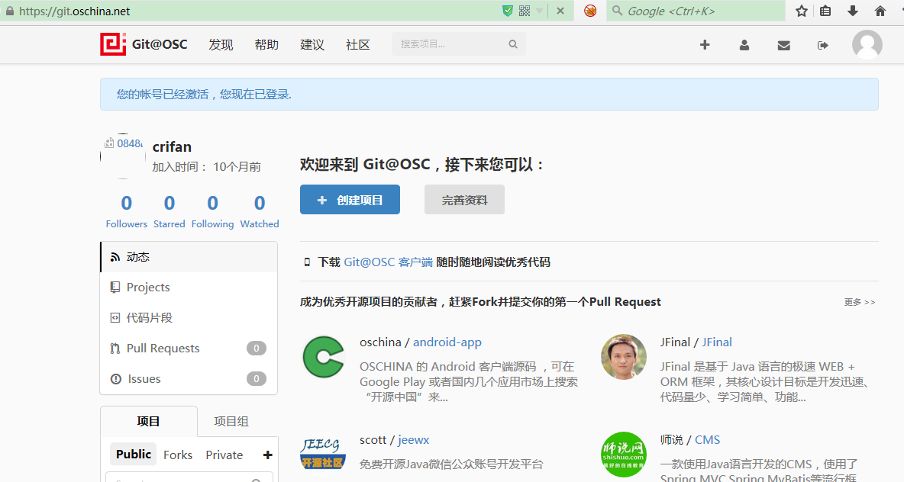This screenshot has width=904, height=482.
Task: Select the Private filter tab
Action: point(224,455)
